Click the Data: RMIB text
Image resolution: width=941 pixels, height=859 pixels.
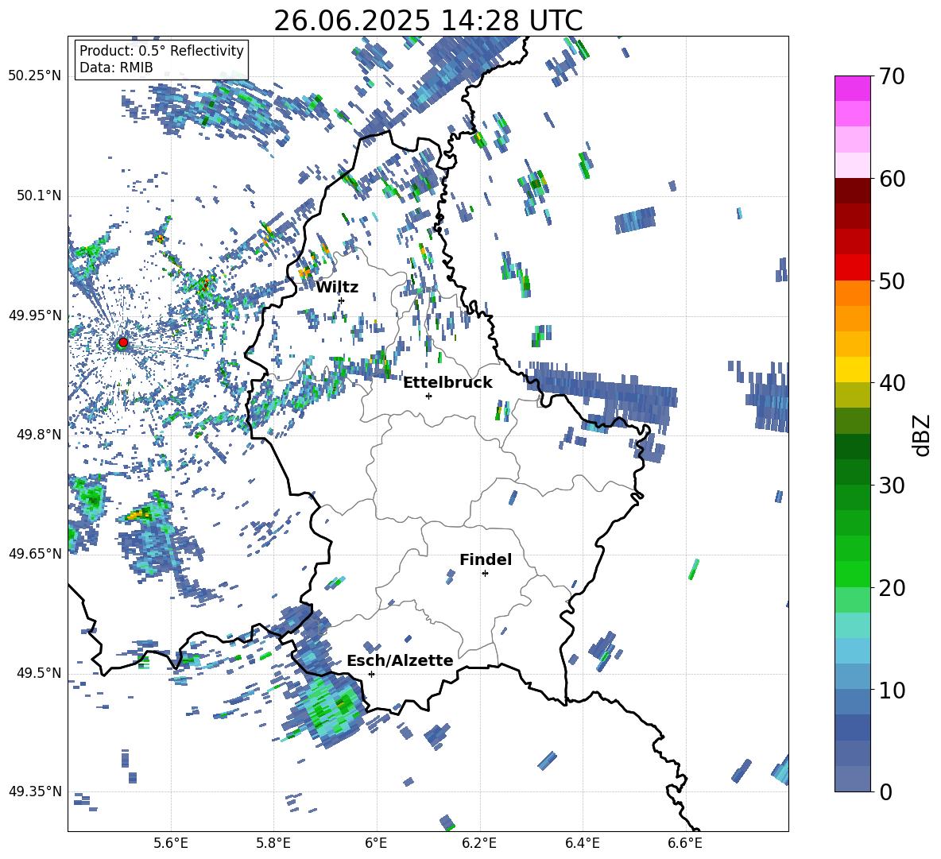[116, 68]
